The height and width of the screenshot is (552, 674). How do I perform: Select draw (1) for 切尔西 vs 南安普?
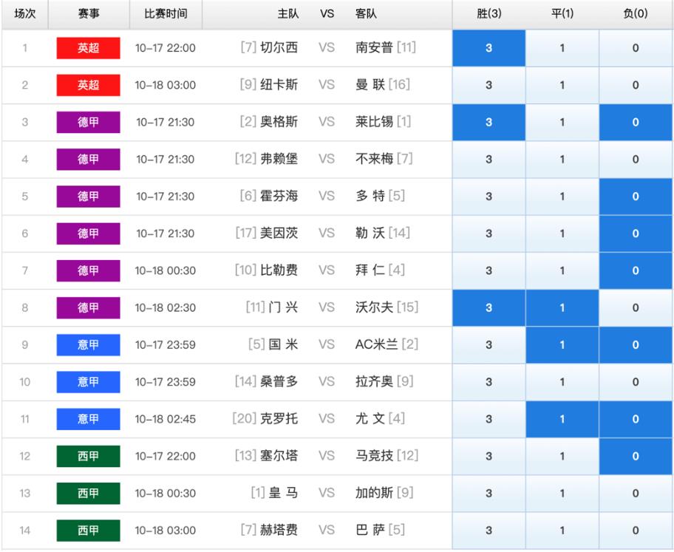pos(562,48)
